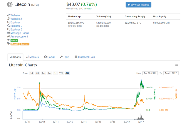
Task: Click the magnifier icon beside Explorer 2
Action: [9, 26]
